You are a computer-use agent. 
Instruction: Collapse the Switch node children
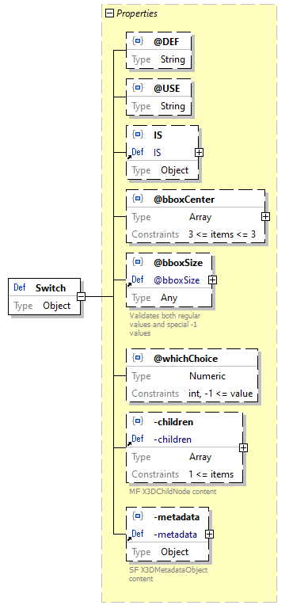(82, 297)
